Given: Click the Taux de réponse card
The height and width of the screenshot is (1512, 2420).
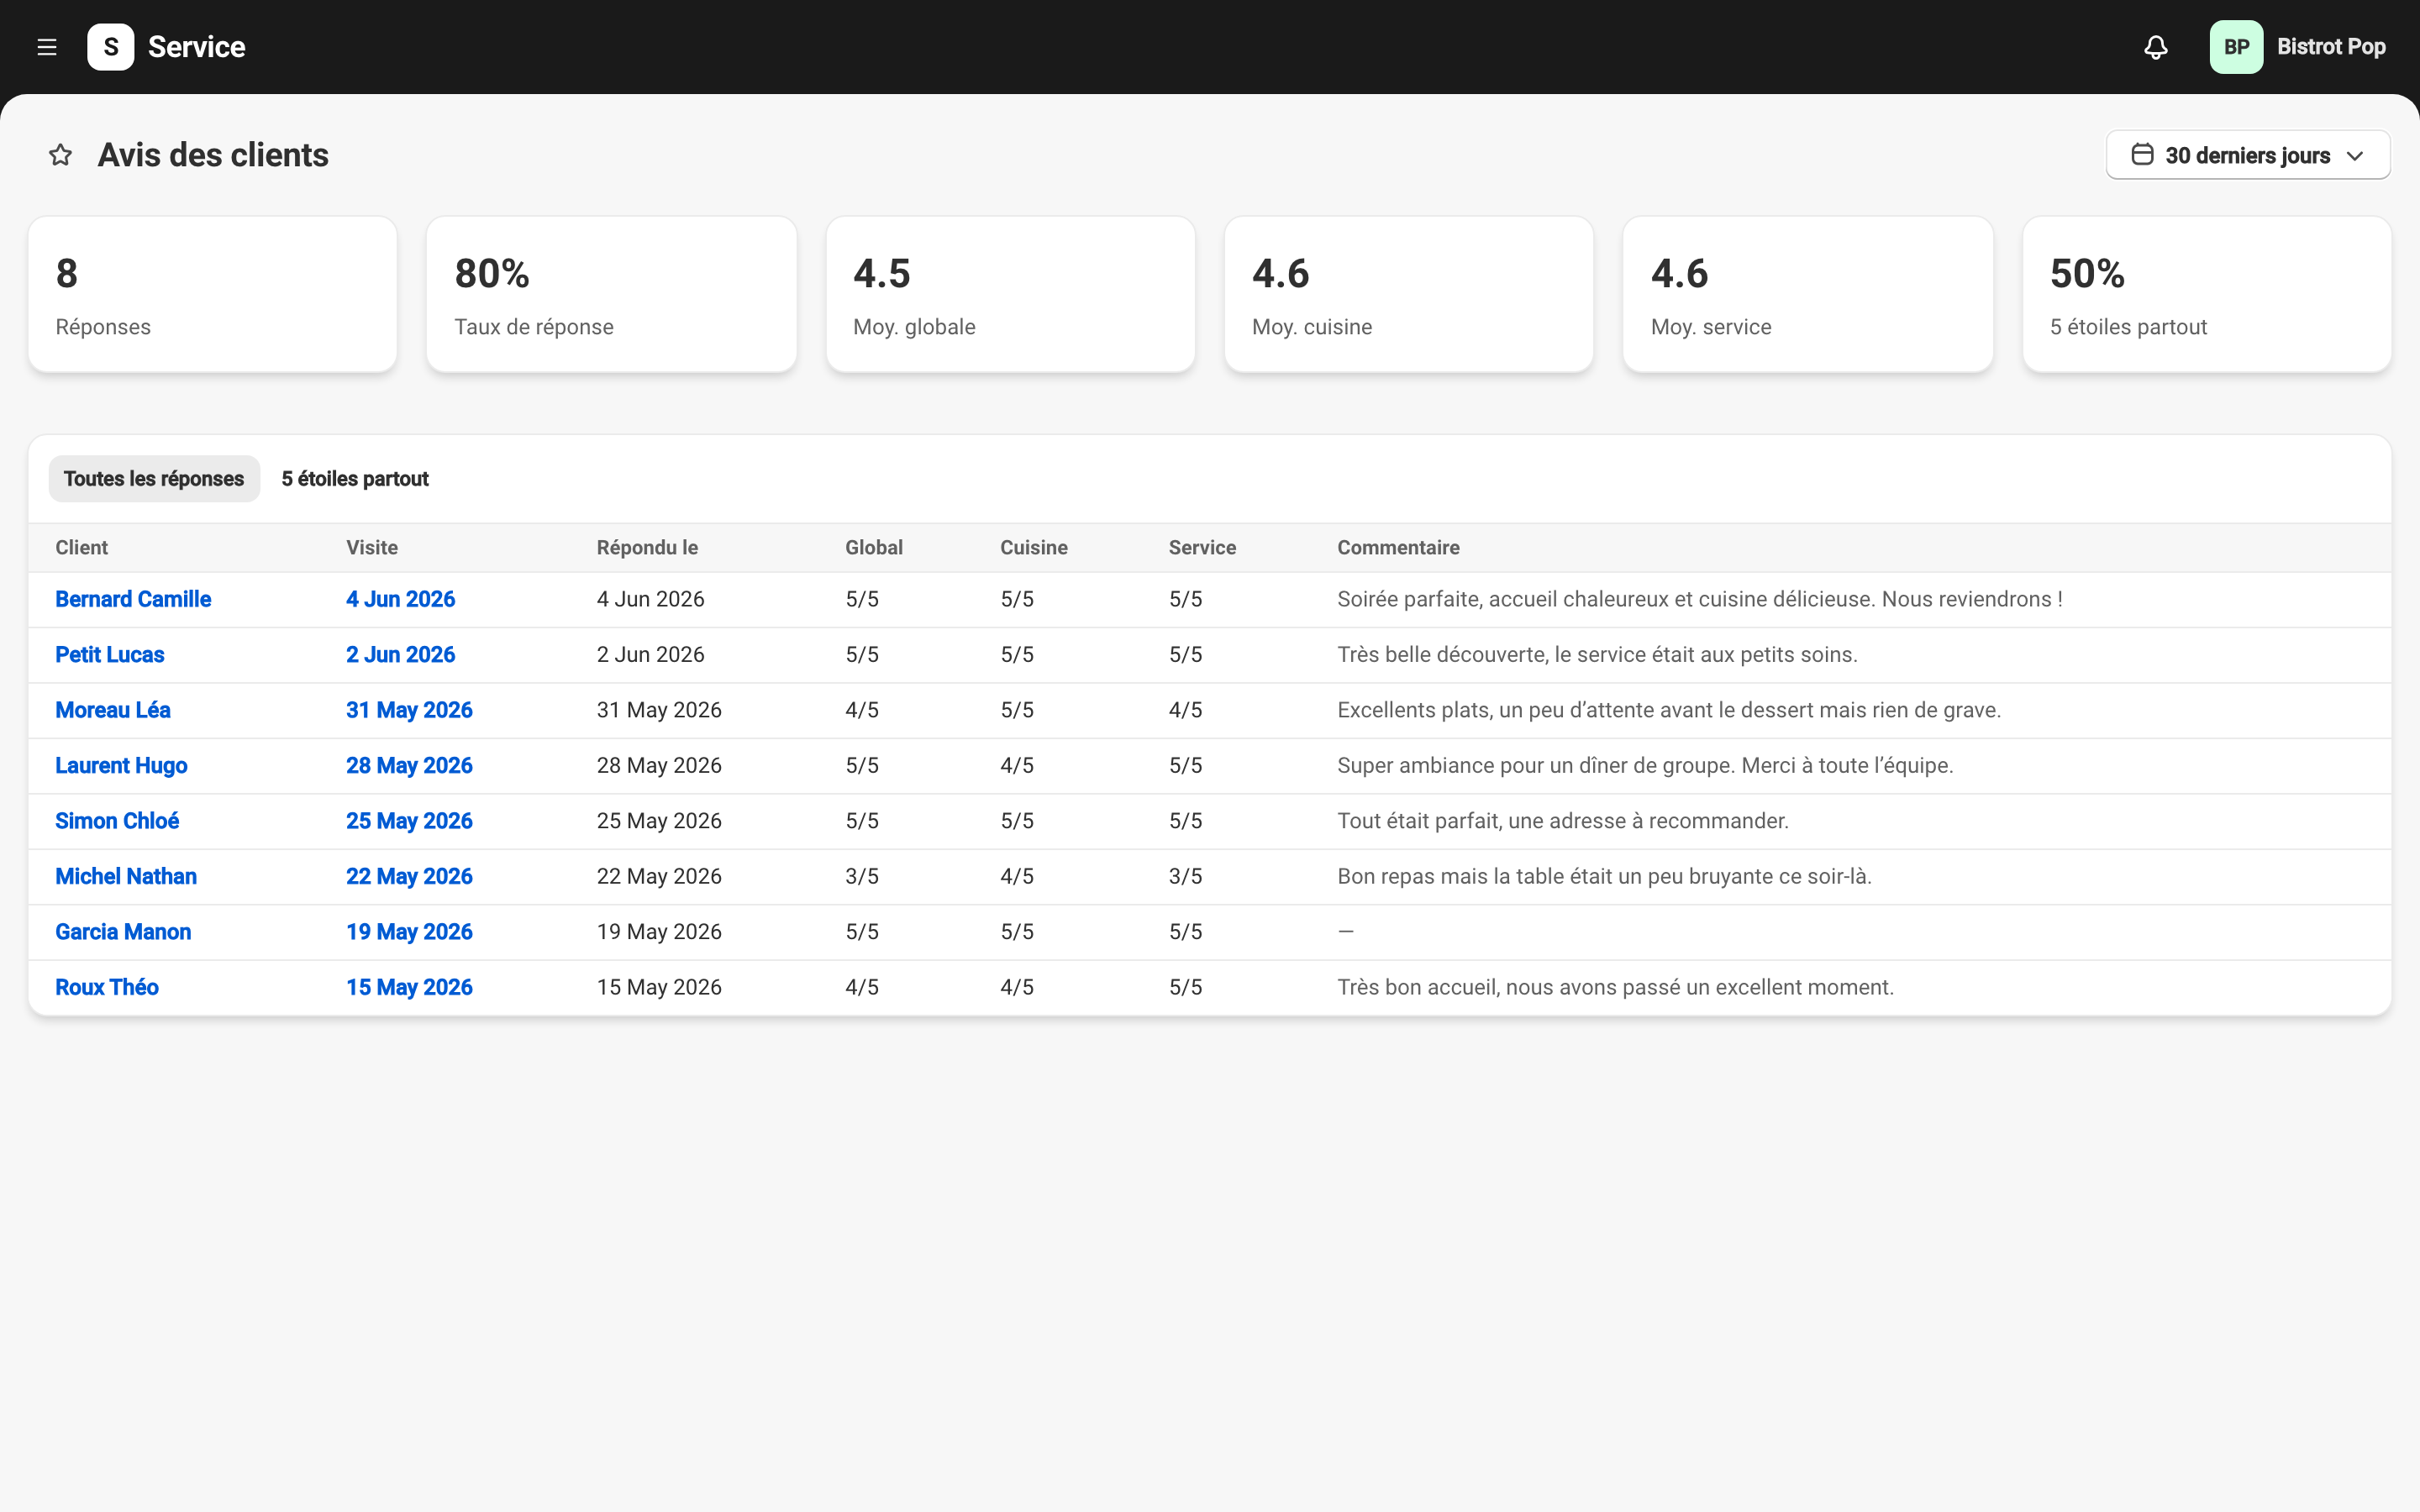Looking at the screenshot, I should (x=611, y=295).
